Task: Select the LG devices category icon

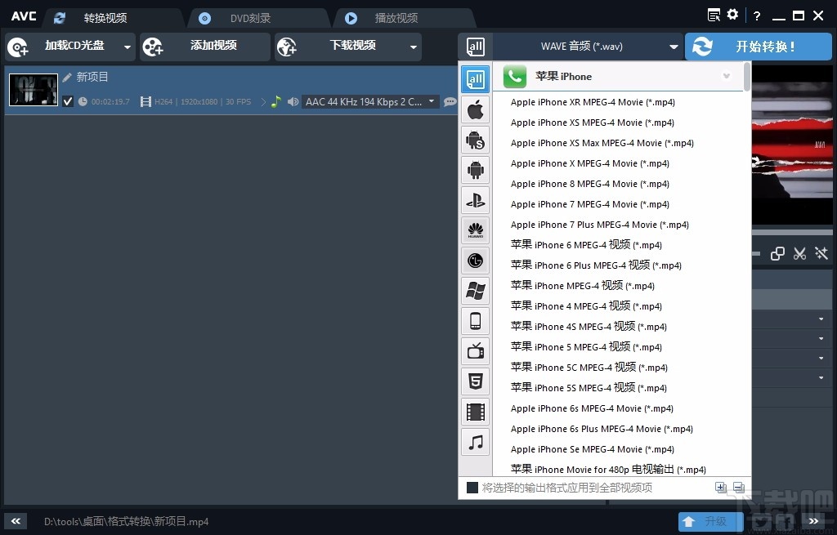Action: coord(476,261)
